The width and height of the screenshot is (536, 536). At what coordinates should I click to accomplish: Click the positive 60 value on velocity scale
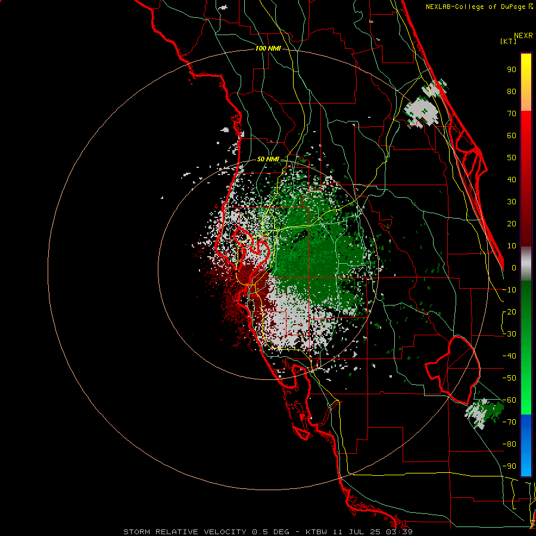(512, 136)
